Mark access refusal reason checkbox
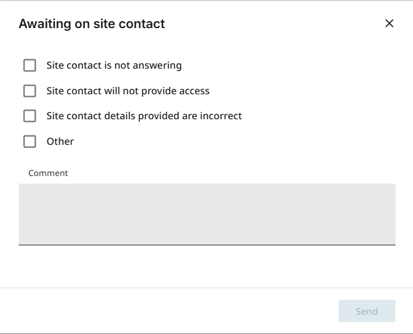 click(x=29, y=91)
